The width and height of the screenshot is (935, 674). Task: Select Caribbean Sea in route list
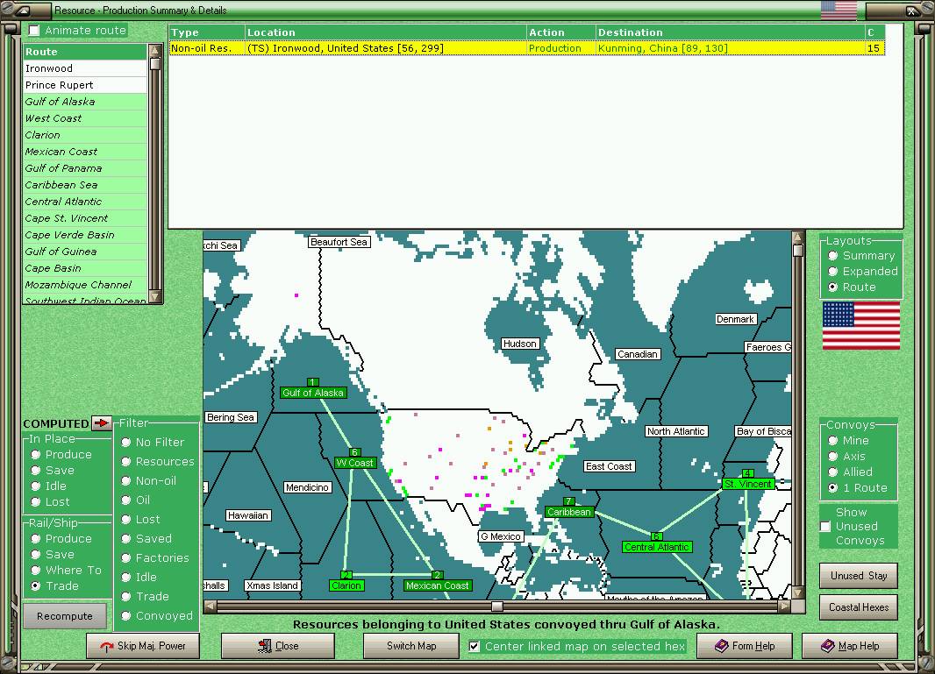(85, 185)
